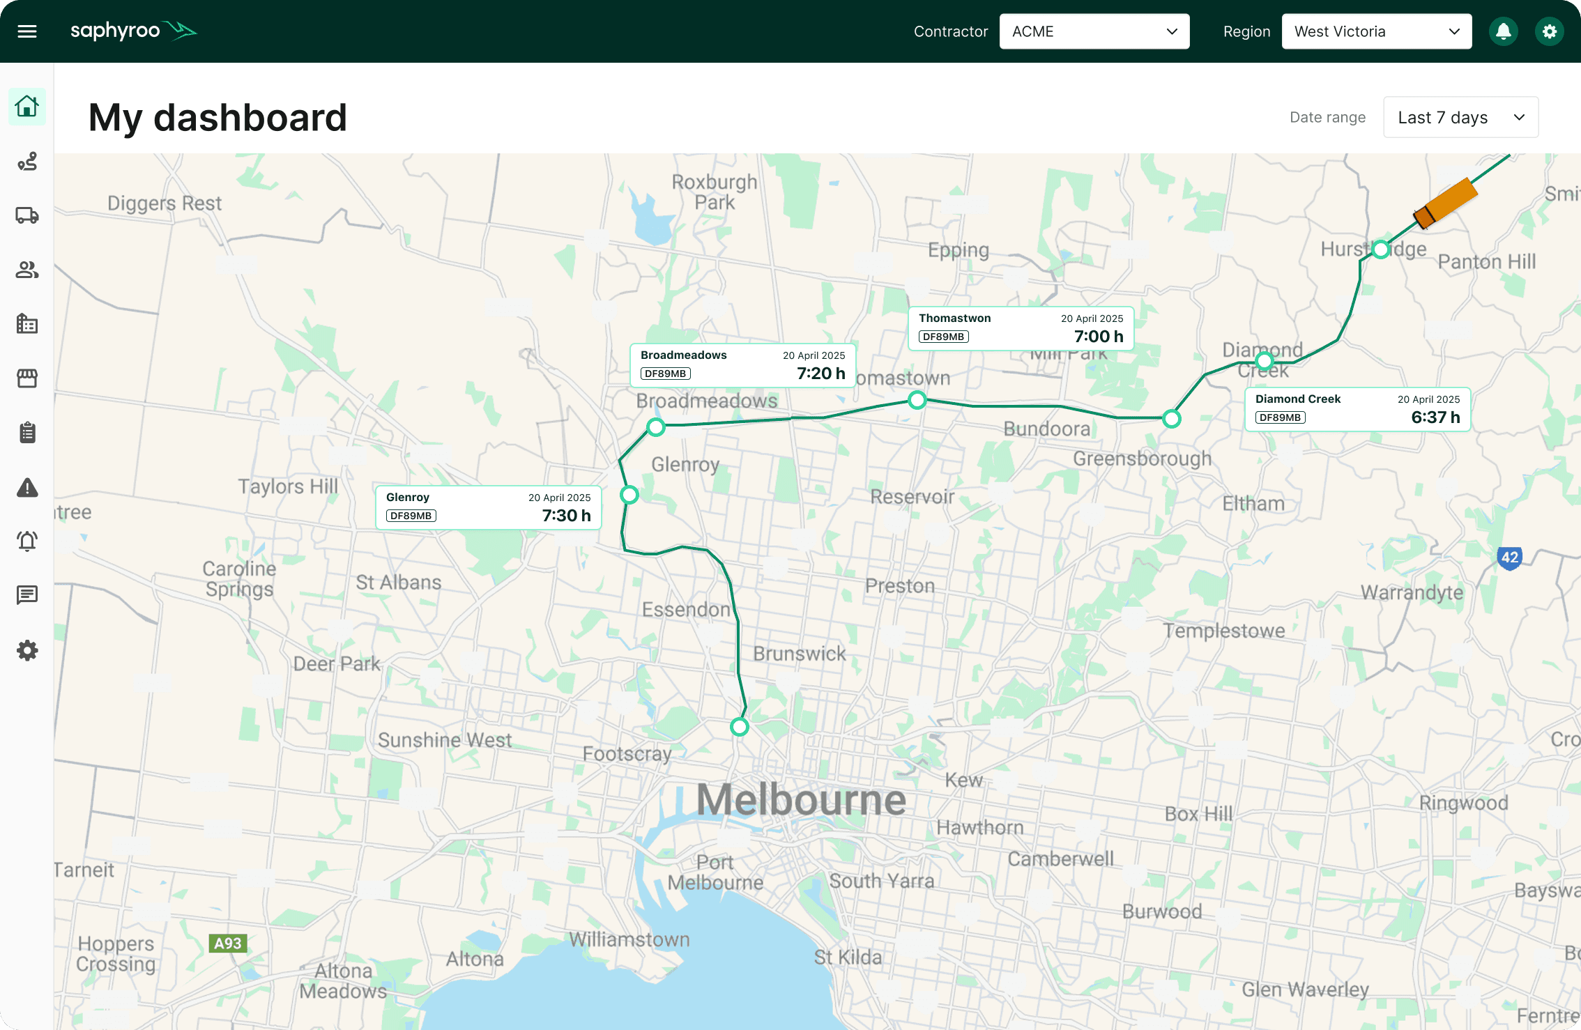Open incidents via the warning triangle icon
The image size is (1581, 1030).
coord(26,488)
